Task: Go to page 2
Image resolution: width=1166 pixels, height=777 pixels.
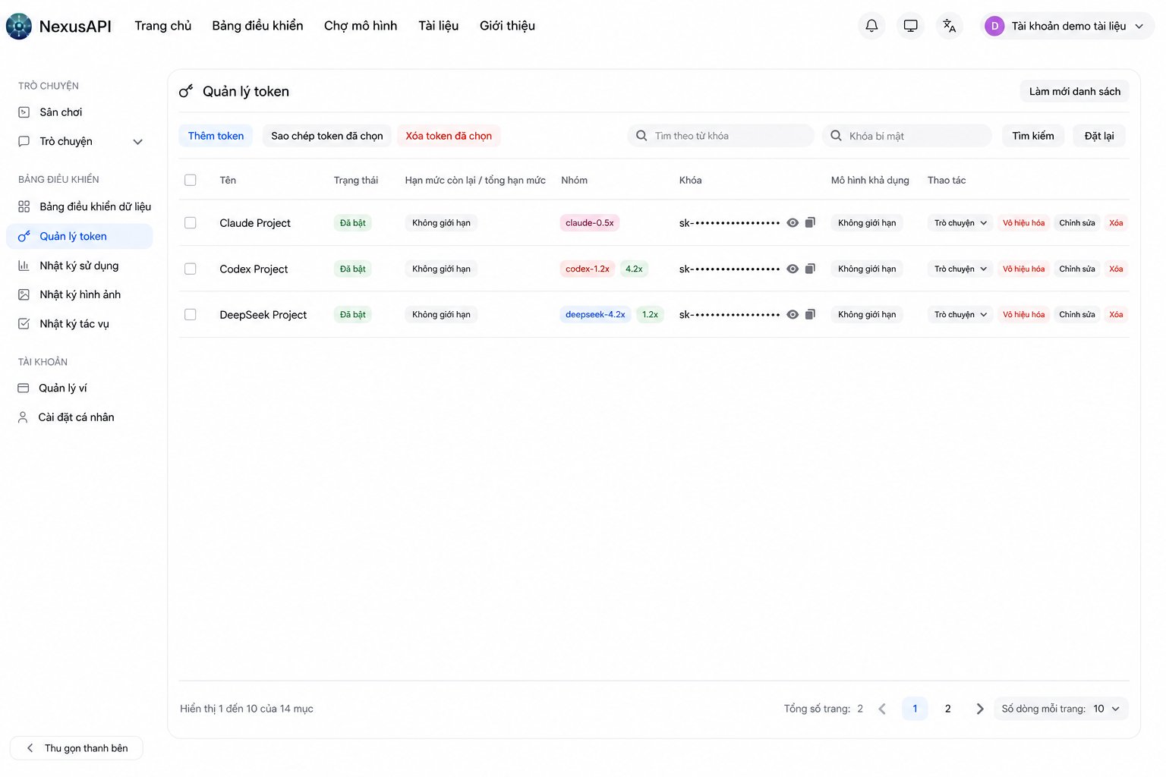Action: (x=947, y=709)
